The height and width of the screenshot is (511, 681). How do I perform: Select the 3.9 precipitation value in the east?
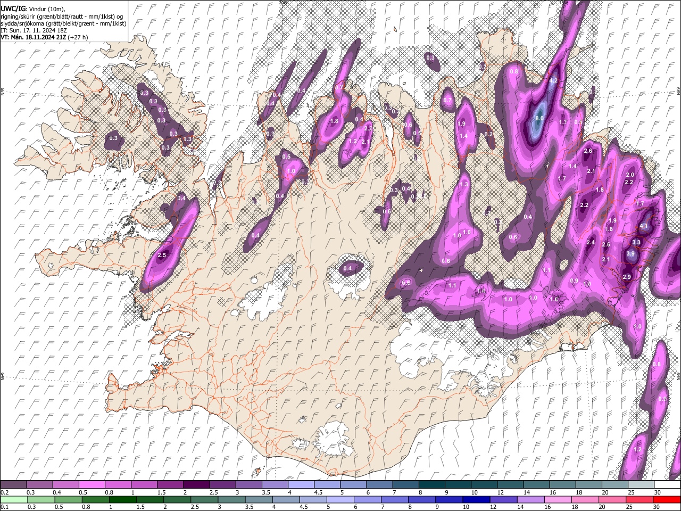pyautogui.click(x=631, y=254)
